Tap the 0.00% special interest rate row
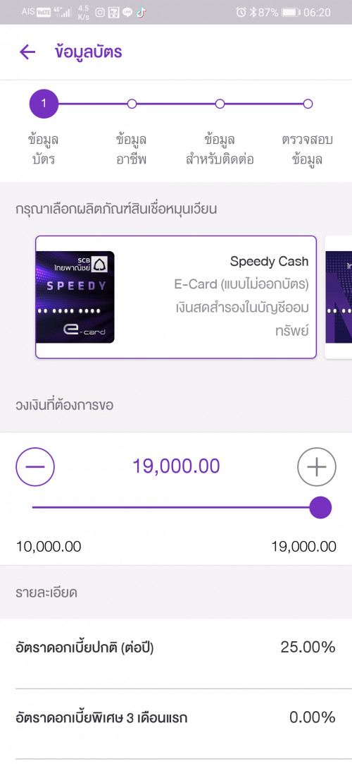 tap(176, 717)
